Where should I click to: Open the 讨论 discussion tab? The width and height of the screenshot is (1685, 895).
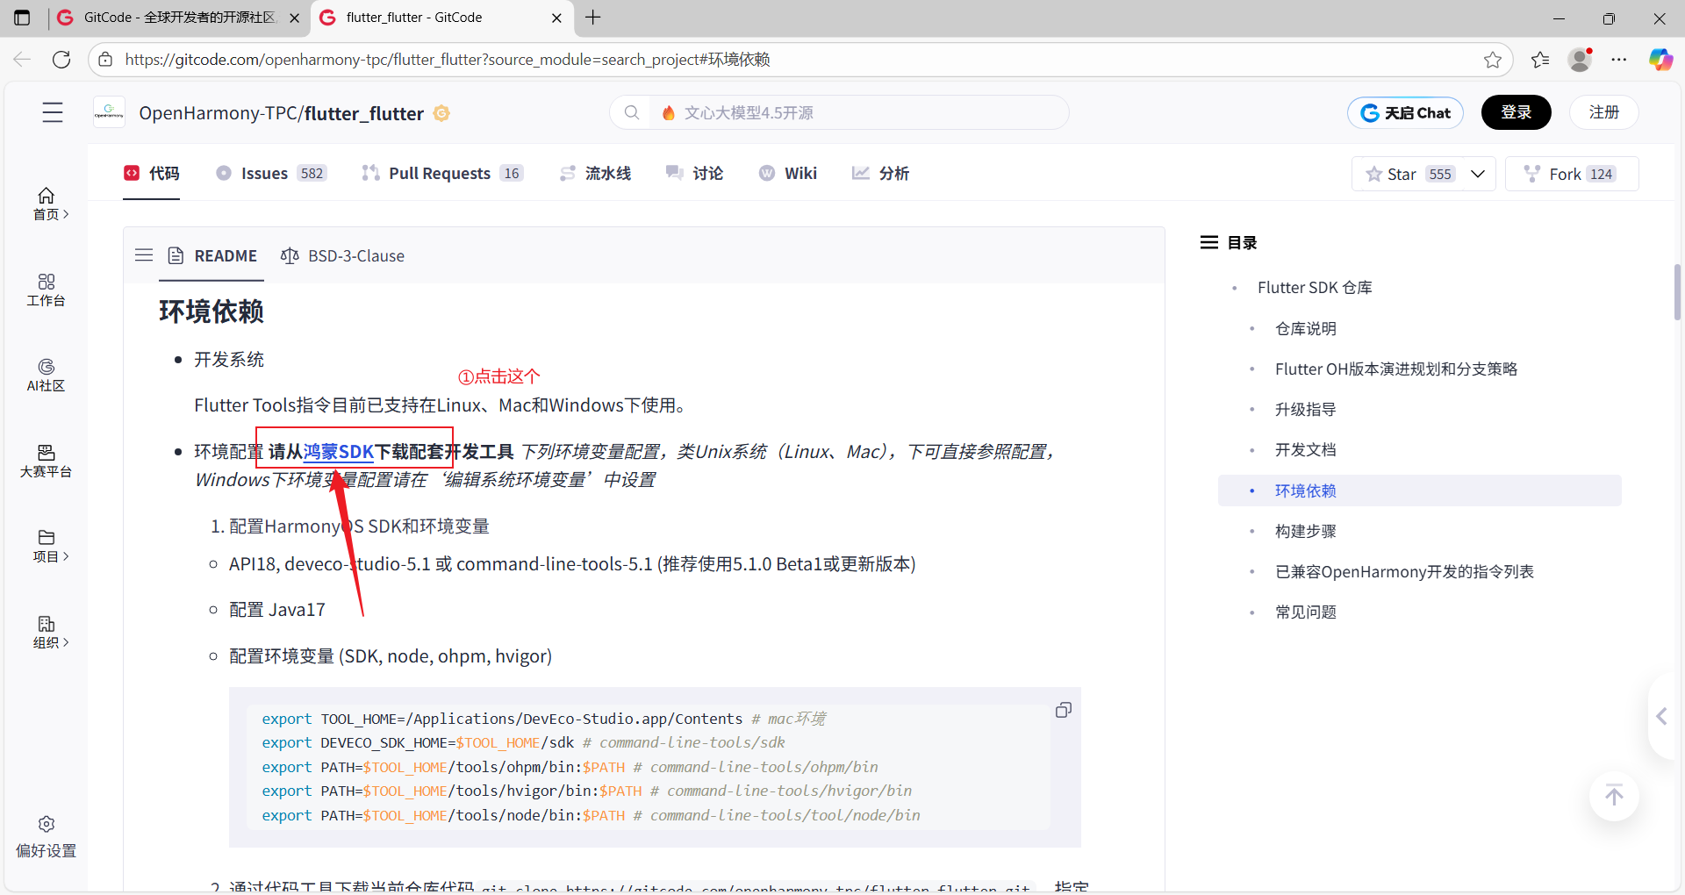point(694,174)
